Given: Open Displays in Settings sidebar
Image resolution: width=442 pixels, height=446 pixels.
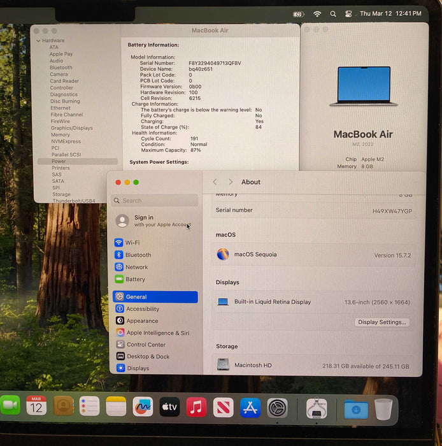Looking at the screenshot, I should [x=155, y=368].
